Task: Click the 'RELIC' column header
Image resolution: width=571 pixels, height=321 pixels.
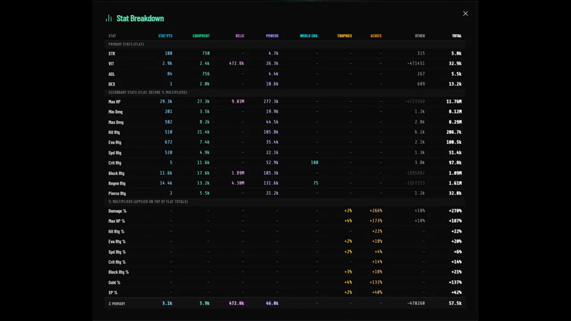Action: (240, 36)
